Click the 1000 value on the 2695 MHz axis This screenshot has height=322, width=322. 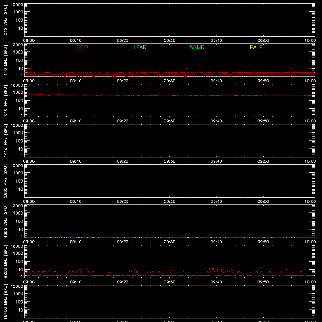tap(18, 173)
